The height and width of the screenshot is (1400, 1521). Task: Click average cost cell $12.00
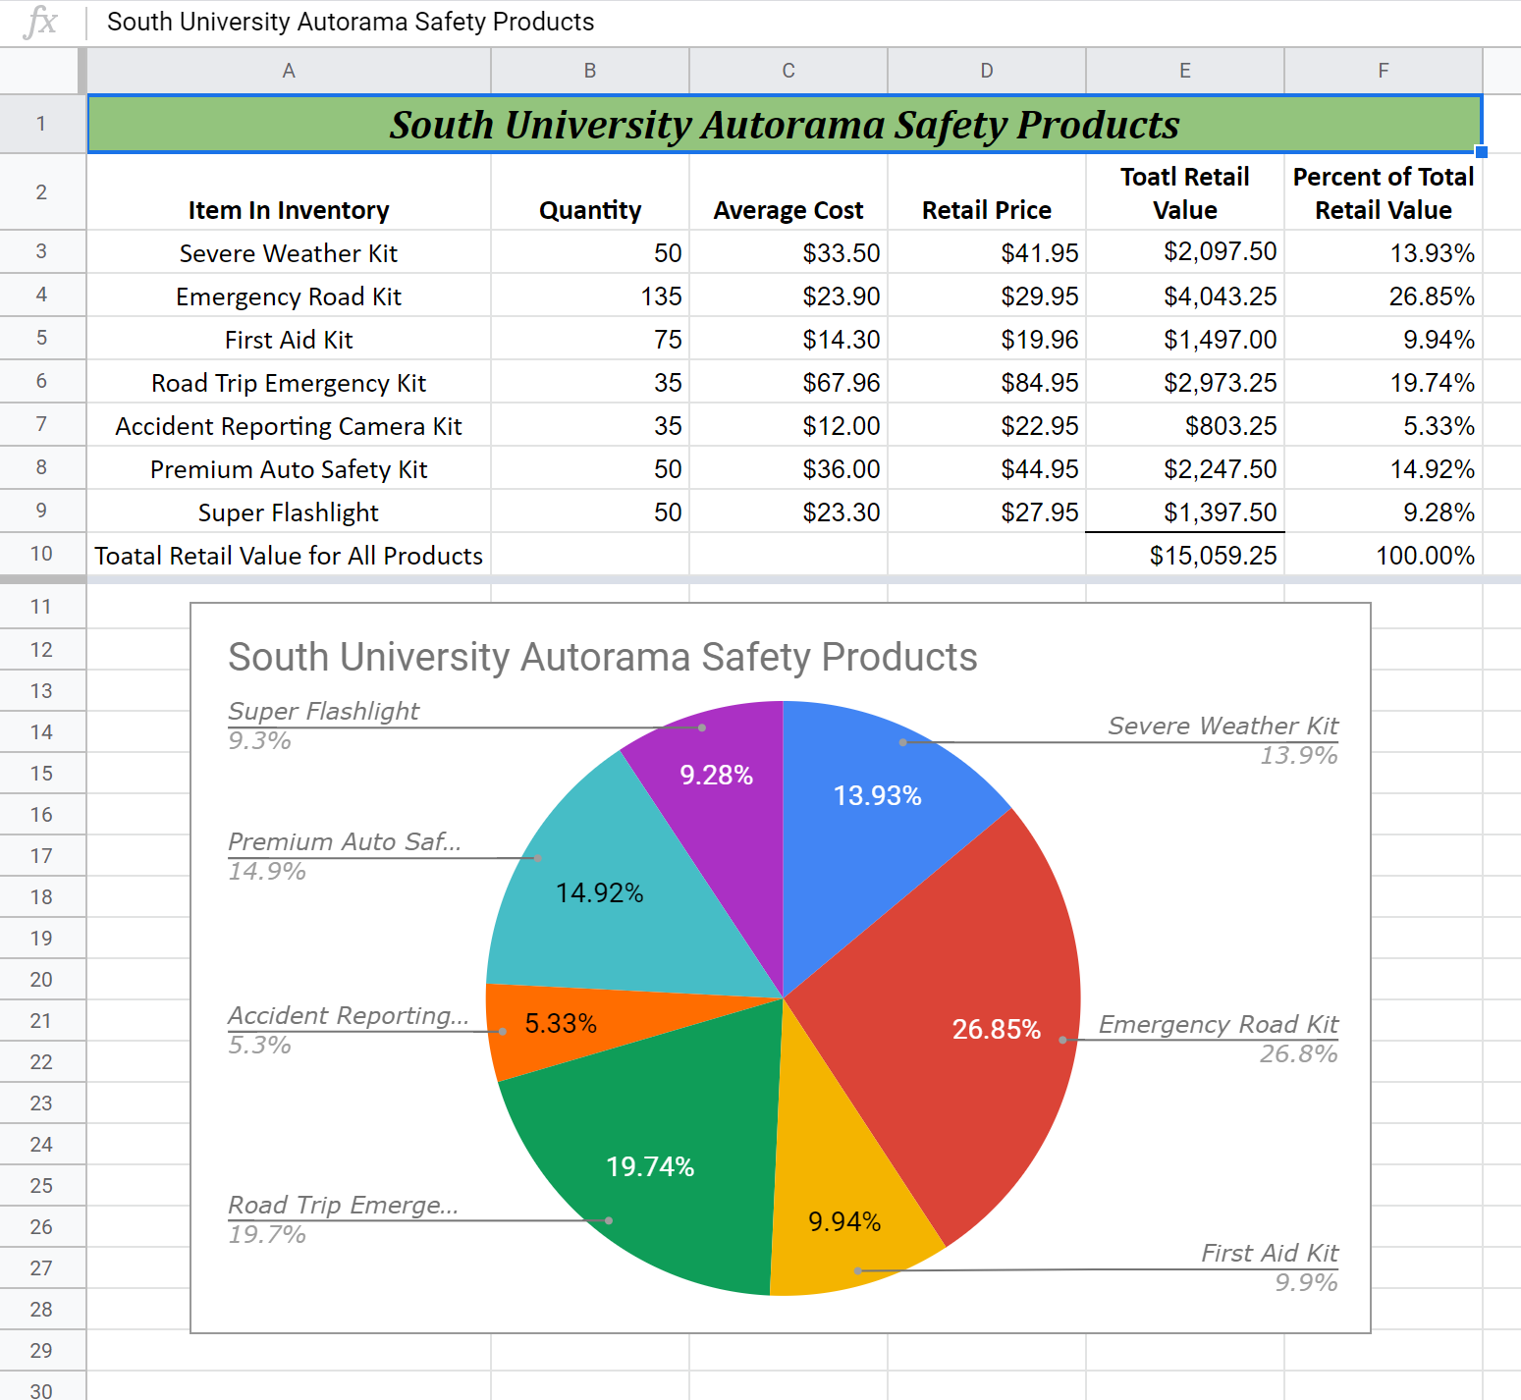tap(788, 425)
